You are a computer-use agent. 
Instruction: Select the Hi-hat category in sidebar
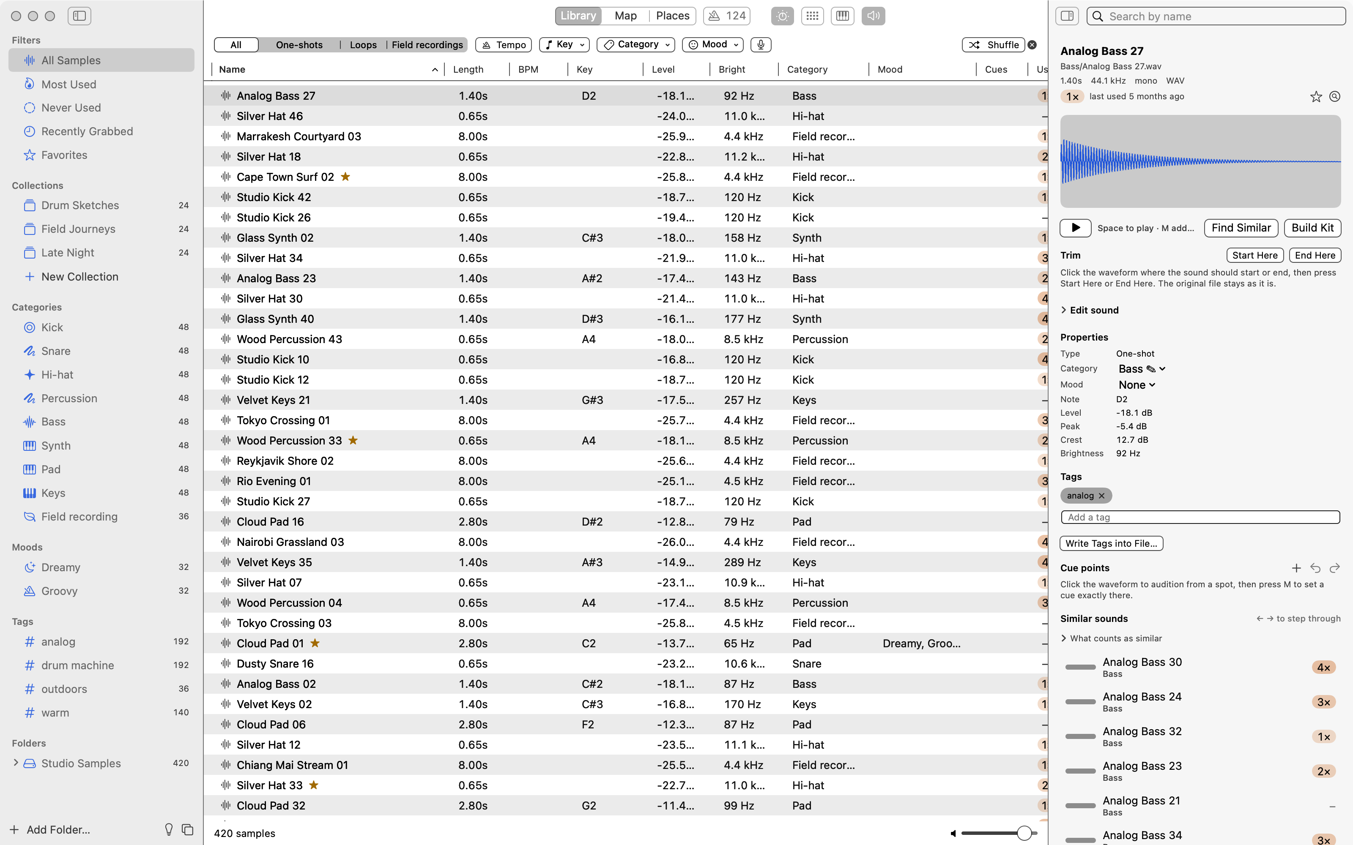point(101,374)
